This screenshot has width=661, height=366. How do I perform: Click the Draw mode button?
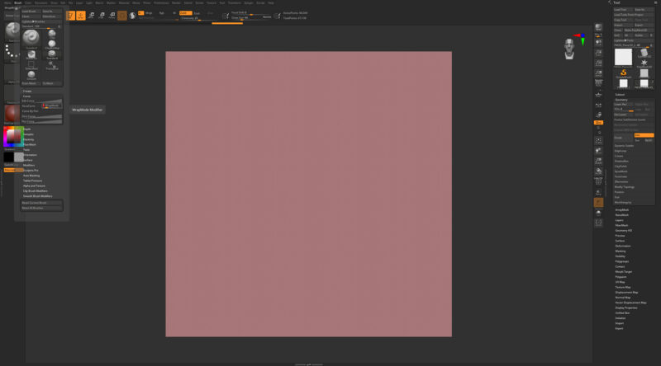(81, 16)
